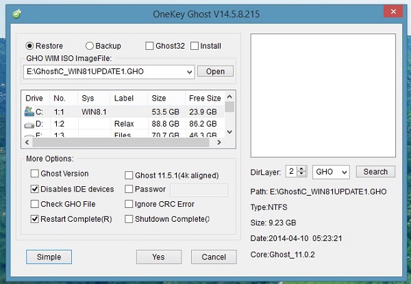Click the C: drive Windows icon

click(x=29, y=112)
